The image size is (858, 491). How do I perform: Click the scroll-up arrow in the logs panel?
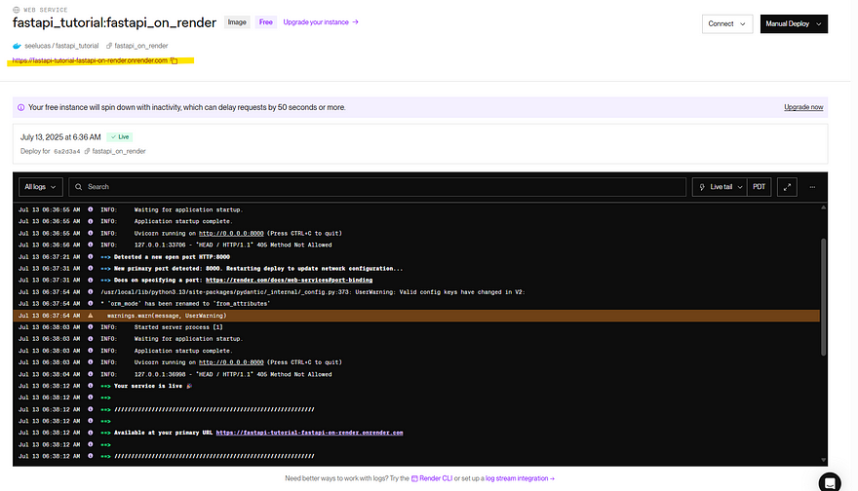click(x=823, y=208)
